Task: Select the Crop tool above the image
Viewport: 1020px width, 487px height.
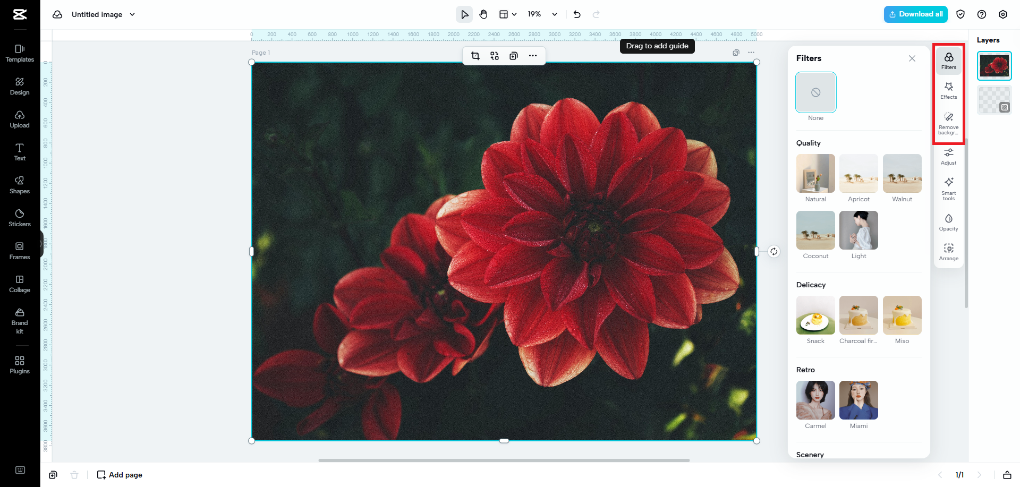Action: (475, 55)
